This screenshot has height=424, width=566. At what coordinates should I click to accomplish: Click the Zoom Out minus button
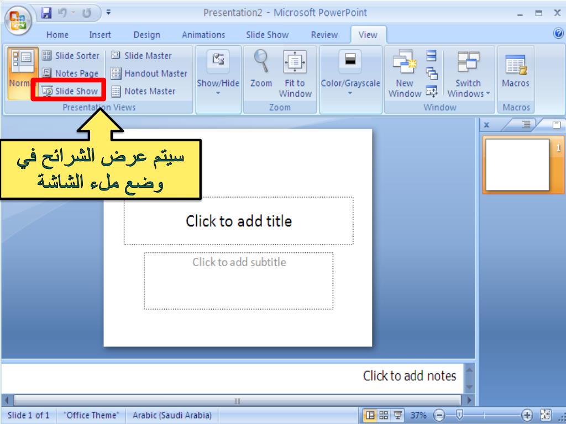click(x=439, y=415)
